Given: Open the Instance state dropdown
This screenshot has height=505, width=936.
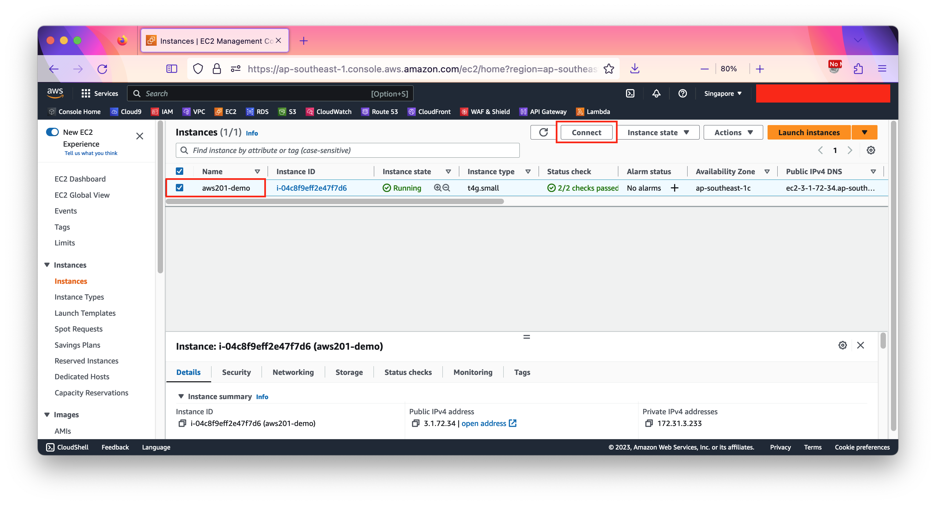Looking at the screenshot, I should pos(658,132).
